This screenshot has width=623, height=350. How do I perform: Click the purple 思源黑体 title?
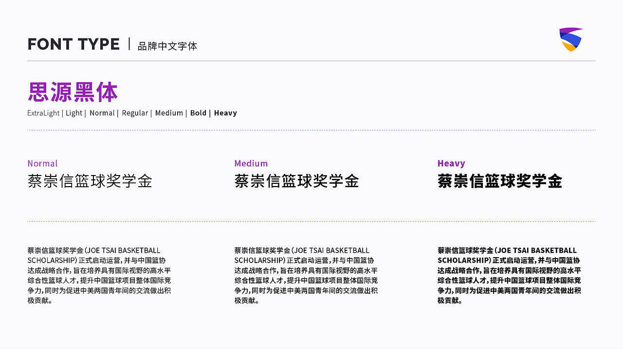(x=73, y=92)
